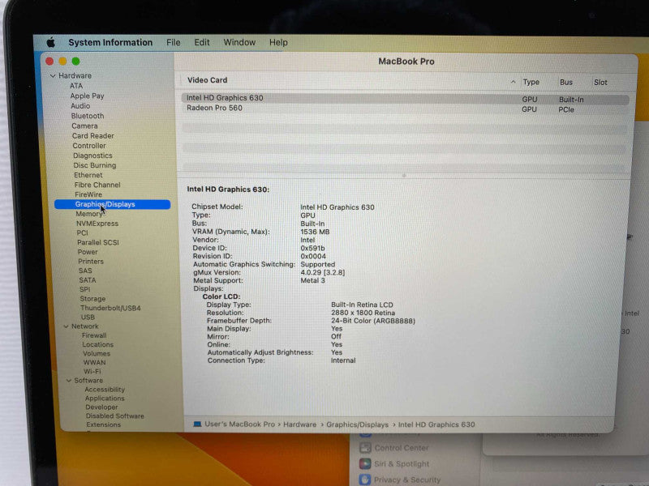Toggle Video Card column sort arrow
649x486 pixels.
click(x=513, y=82)
